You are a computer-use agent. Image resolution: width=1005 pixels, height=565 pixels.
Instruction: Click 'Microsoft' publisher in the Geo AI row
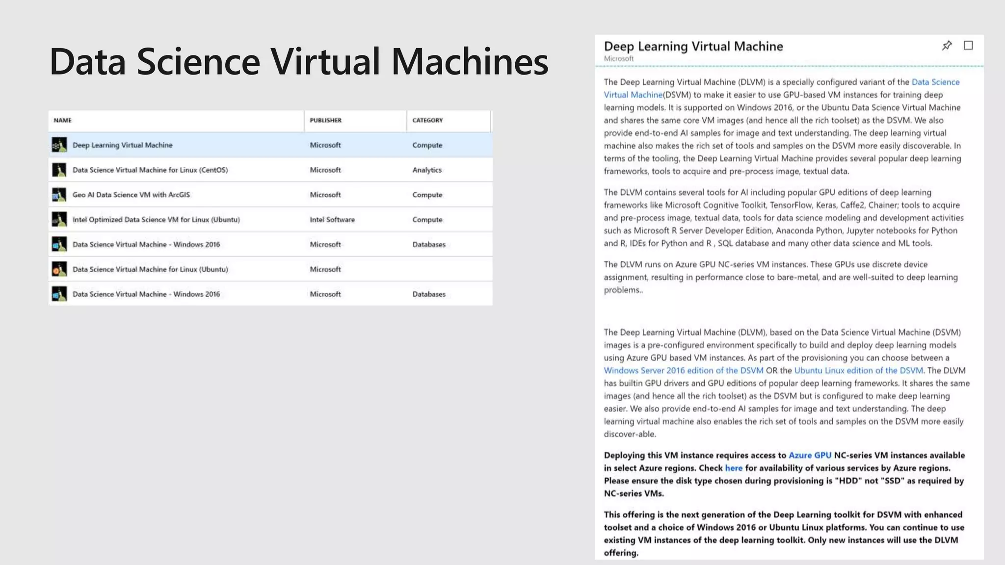[x=325, y=195]
